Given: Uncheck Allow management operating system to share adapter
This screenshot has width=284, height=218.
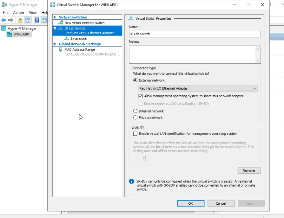Looking at the screenshot, I should (141, 96).
